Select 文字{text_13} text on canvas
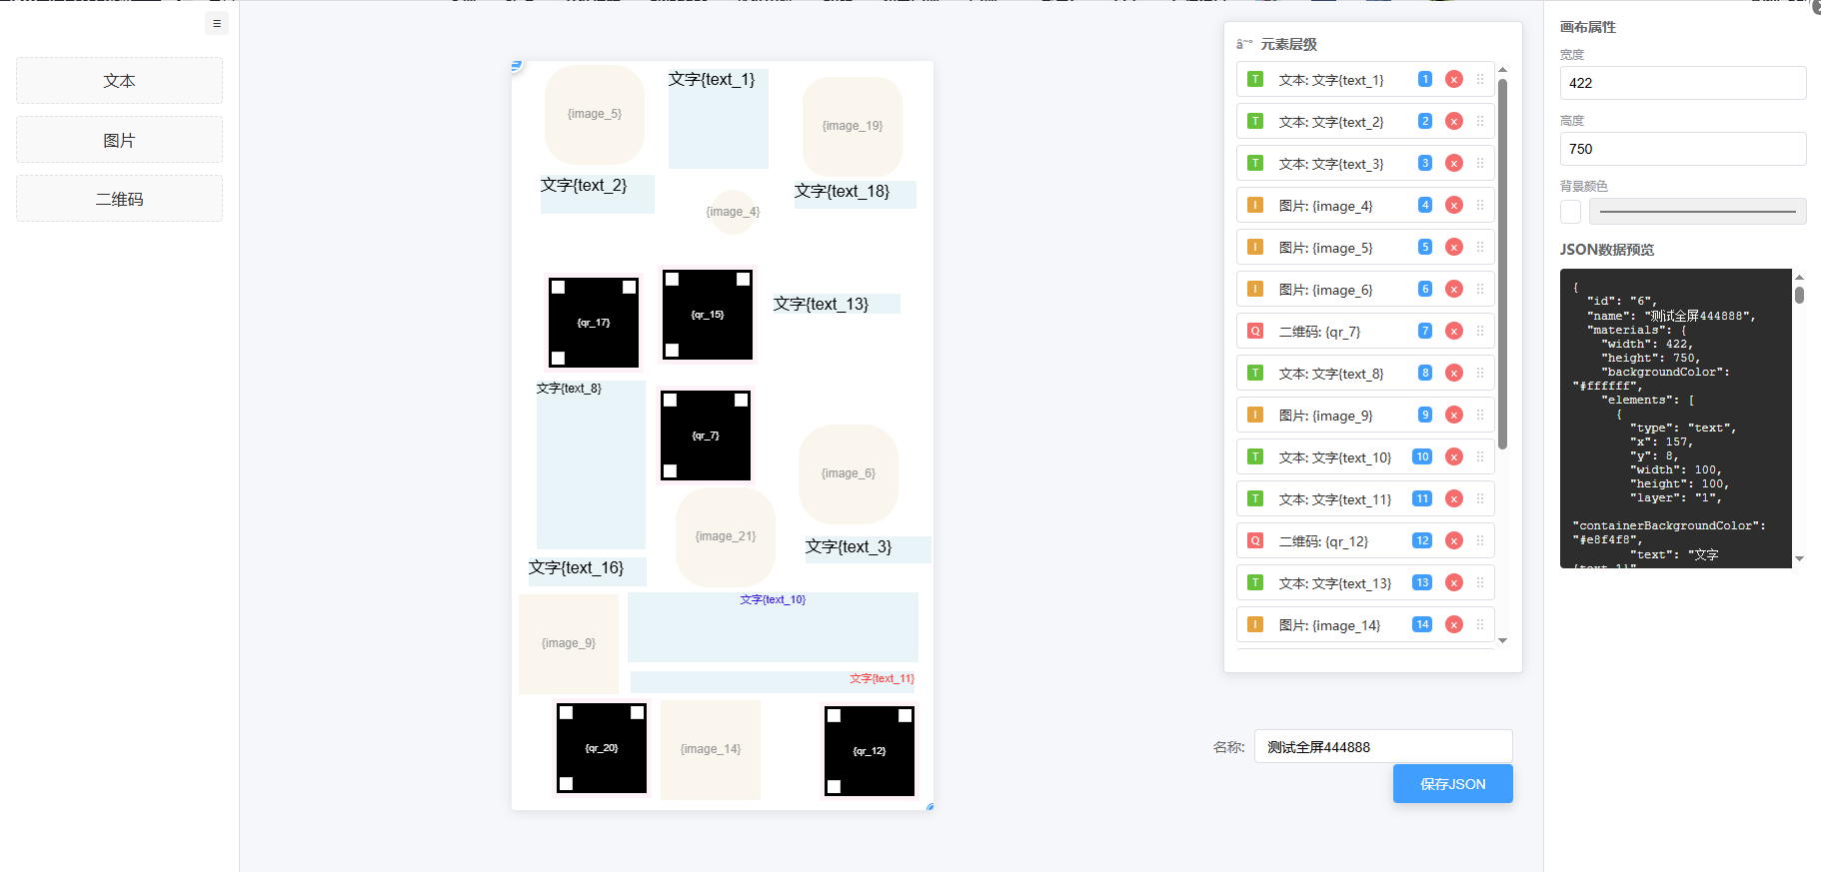Image resolution: width=1821 pixels, height=872 pixels. 837,304
